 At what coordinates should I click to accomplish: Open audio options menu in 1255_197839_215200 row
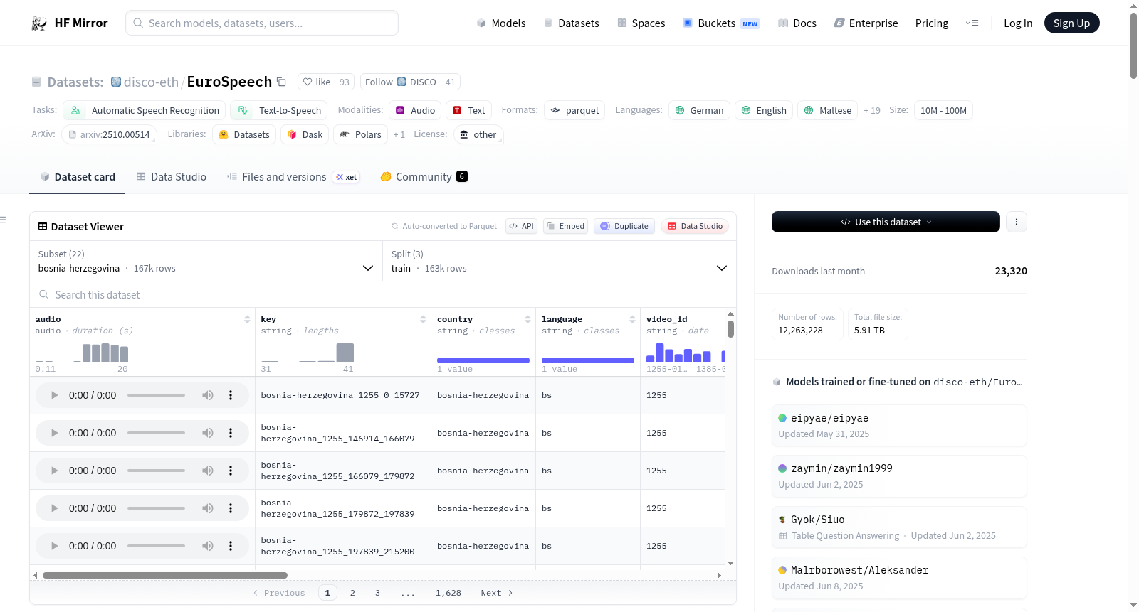(x=231, y=546)
